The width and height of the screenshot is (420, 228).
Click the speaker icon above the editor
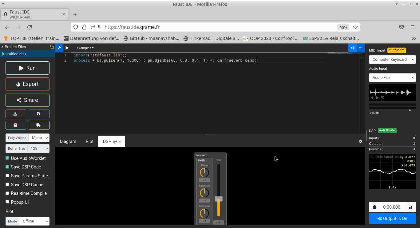pos(352,48)
